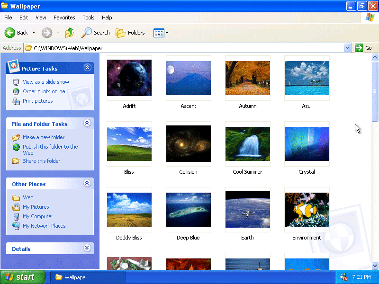Open the Help menu

click(107, 18)
